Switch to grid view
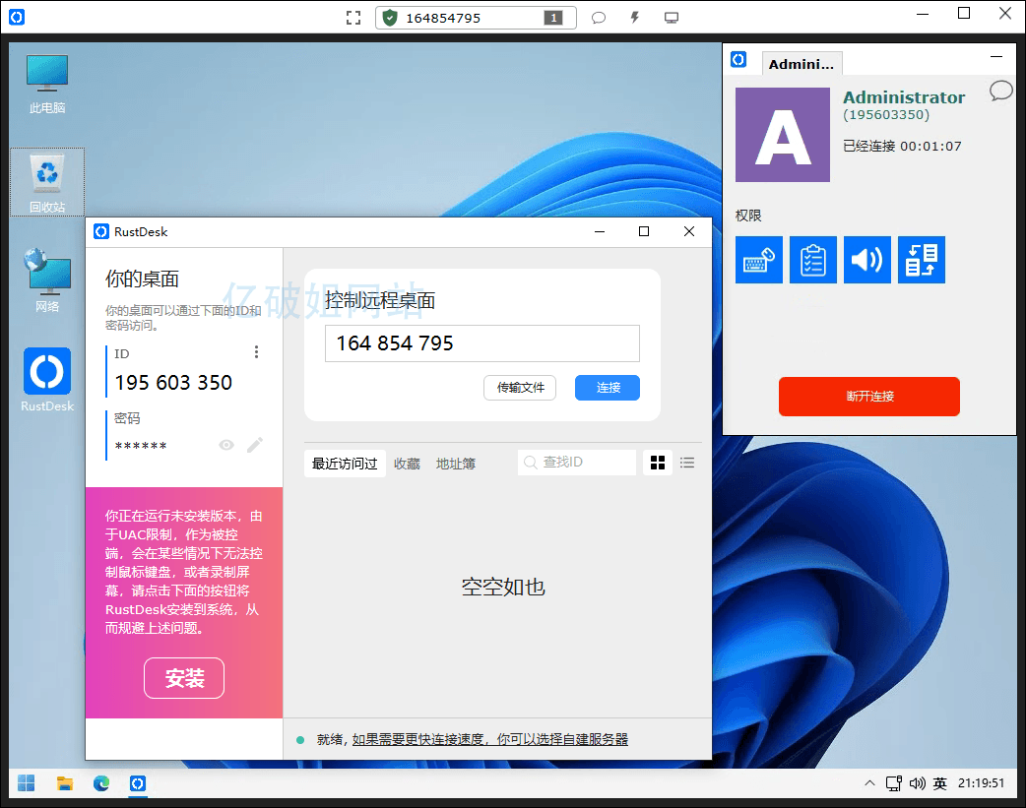 (x=658, y=463)
